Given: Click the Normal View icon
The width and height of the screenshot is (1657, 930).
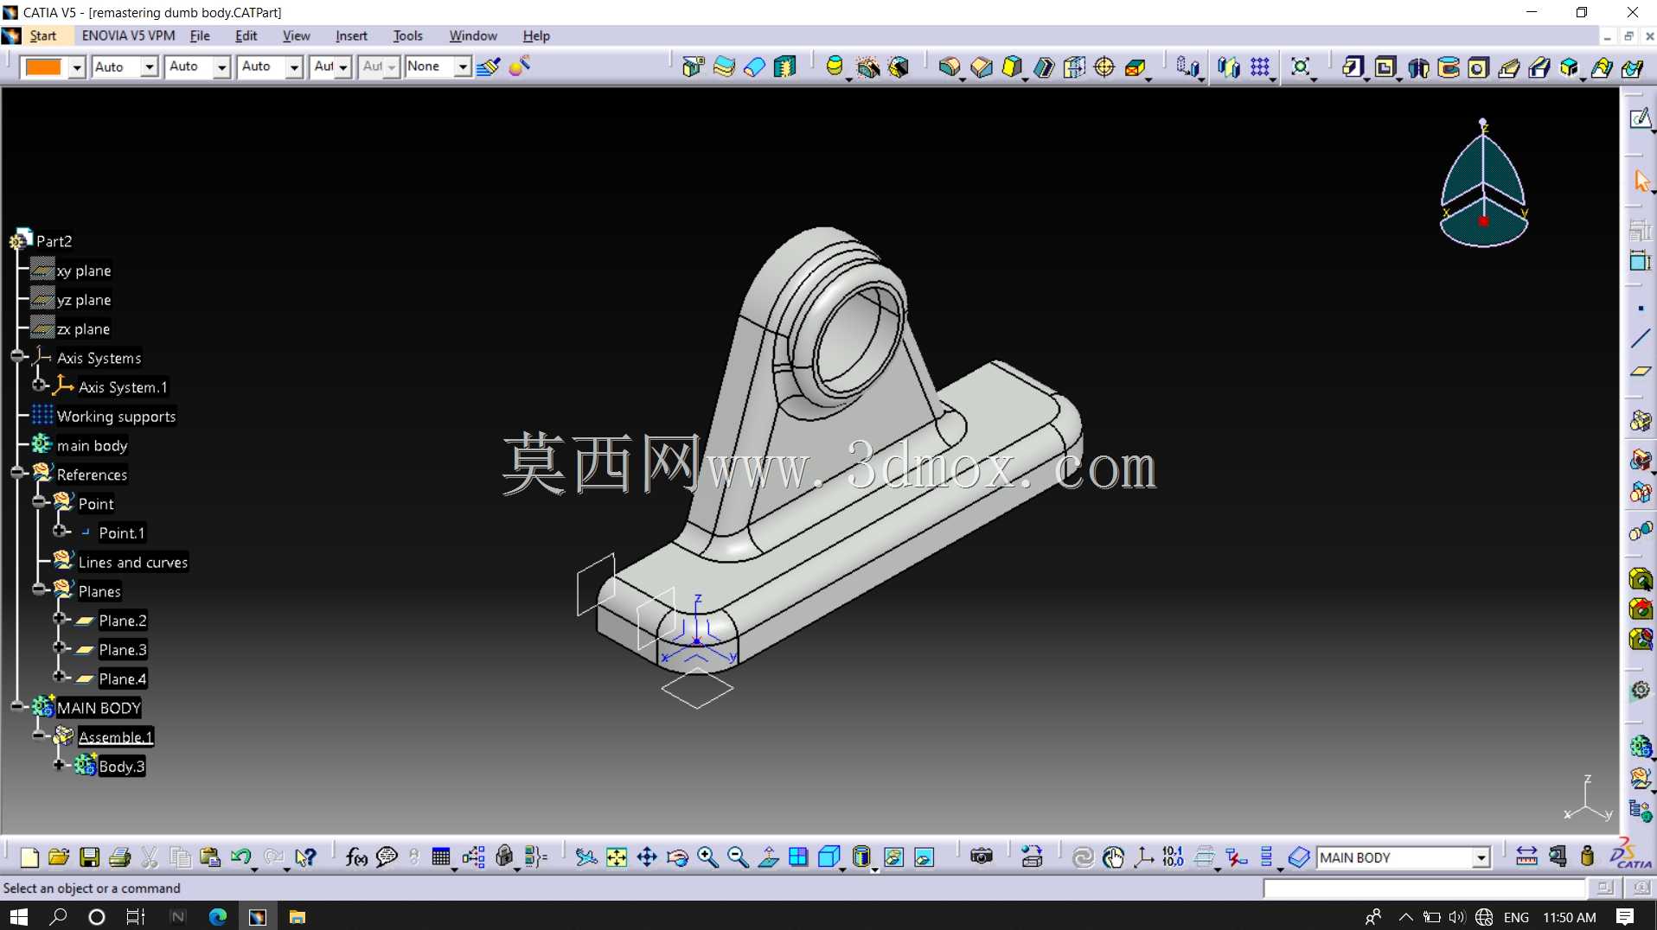Looking at the screenshot, I should click(x=768, y=857).
